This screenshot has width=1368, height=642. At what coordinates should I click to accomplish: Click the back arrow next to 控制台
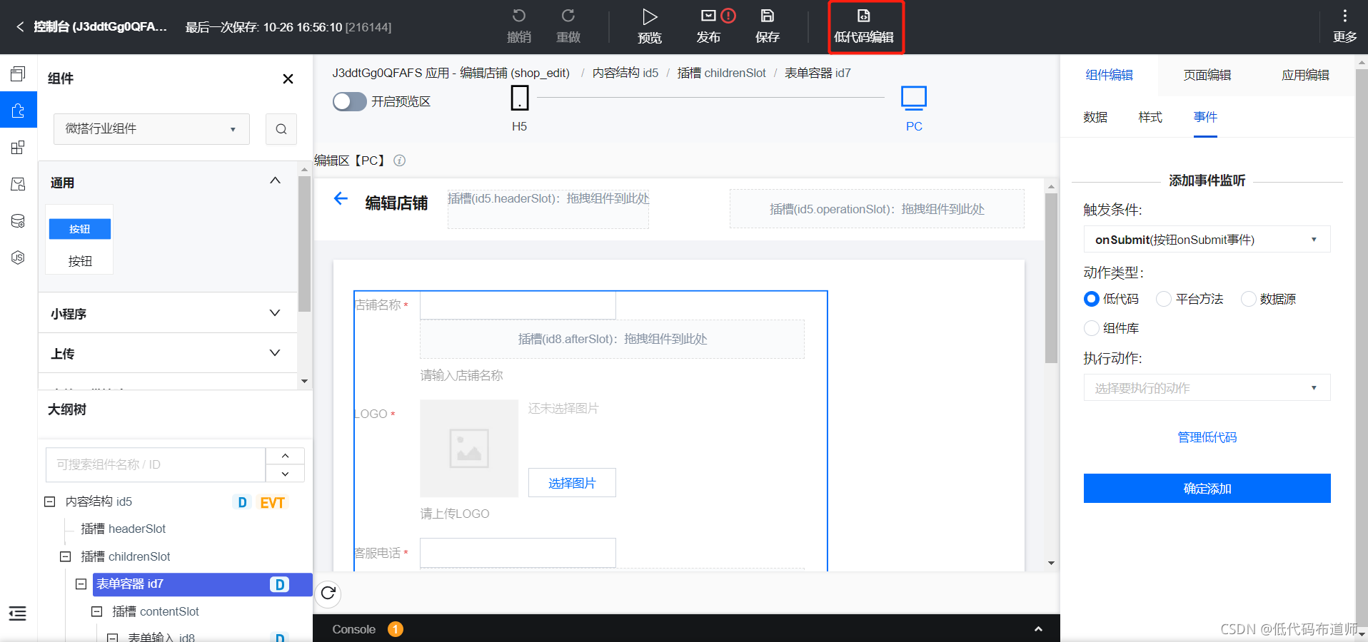19,27
